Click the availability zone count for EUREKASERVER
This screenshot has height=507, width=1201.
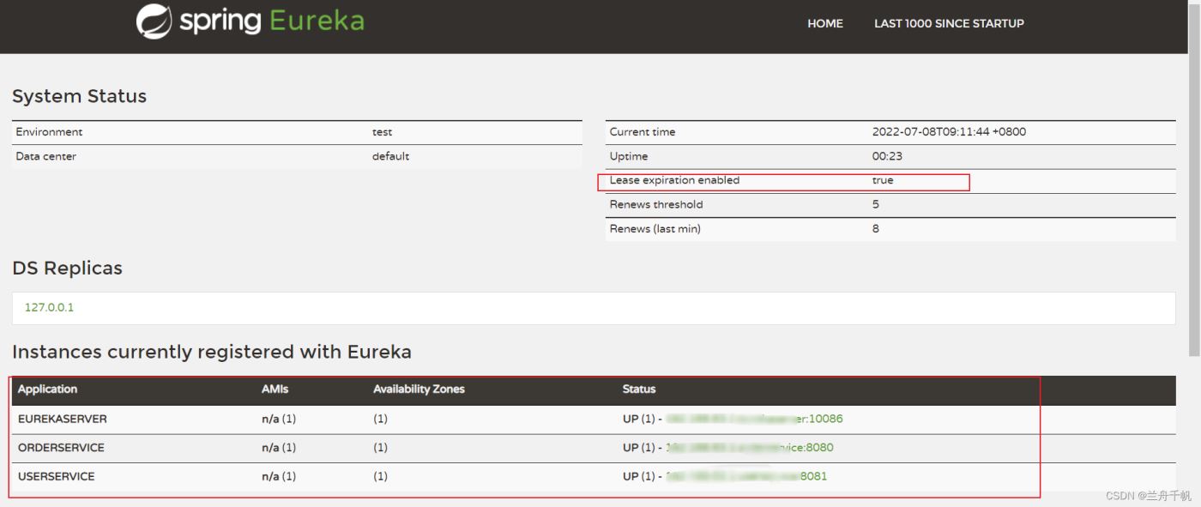pyautogui.click(x=380, y=419)
